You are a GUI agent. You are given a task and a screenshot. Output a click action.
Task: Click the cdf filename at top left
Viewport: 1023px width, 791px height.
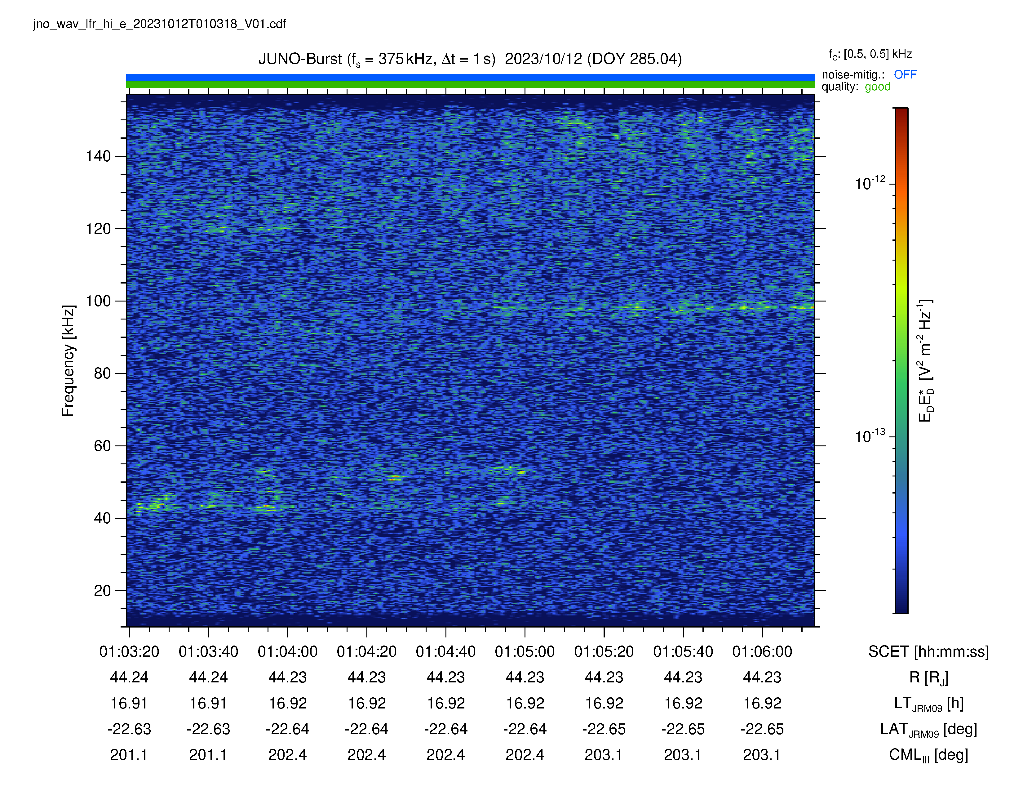(x=160, y=24)
